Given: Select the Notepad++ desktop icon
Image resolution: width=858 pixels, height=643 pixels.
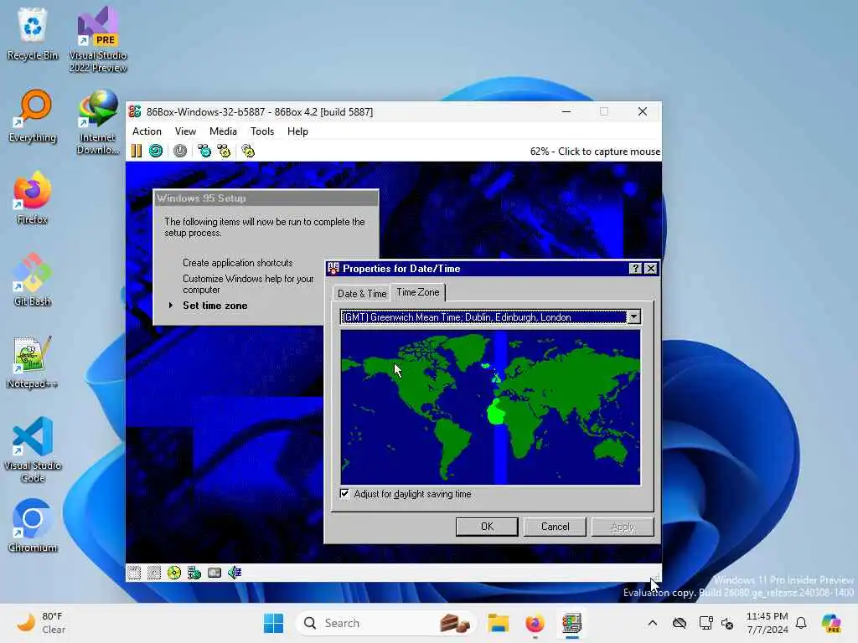Looking at the screenshot, I should point(33,362).
